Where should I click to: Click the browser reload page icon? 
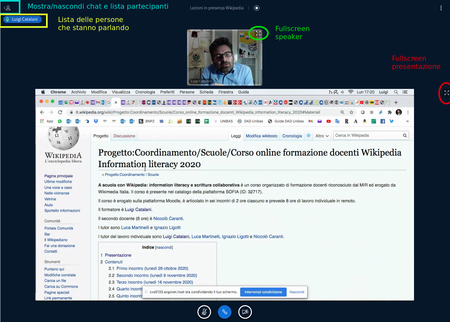(60, 112)
